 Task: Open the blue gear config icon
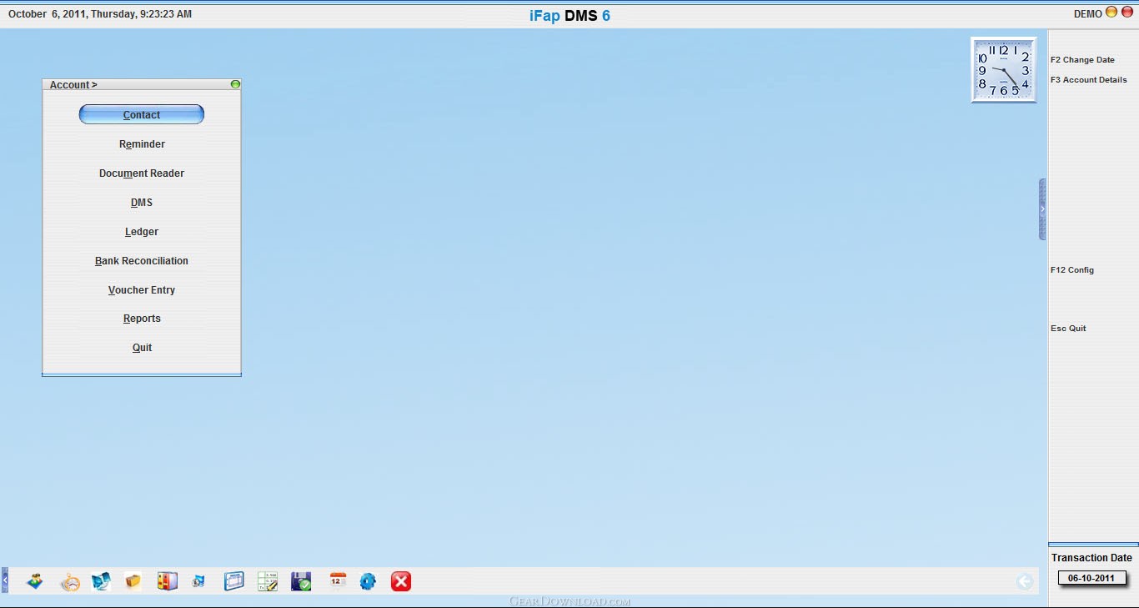click(368, 581)
